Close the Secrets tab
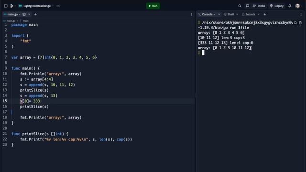Image resolution: width=306 pixels, height=172 pixels. click(x=259, y=14)
